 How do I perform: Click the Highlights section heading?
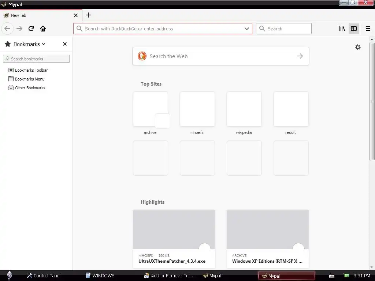152,202
